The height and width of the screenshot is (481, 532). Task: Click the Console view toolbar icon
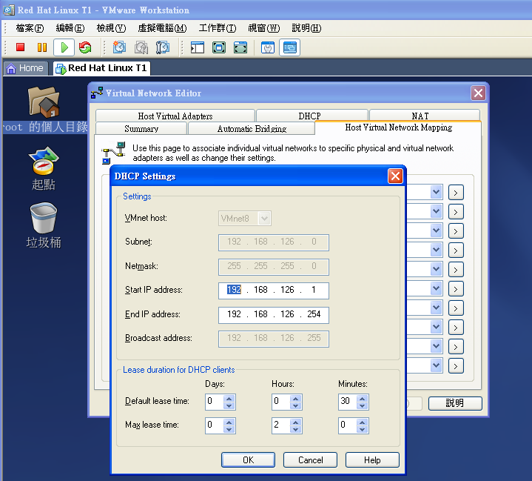[290, 47]
